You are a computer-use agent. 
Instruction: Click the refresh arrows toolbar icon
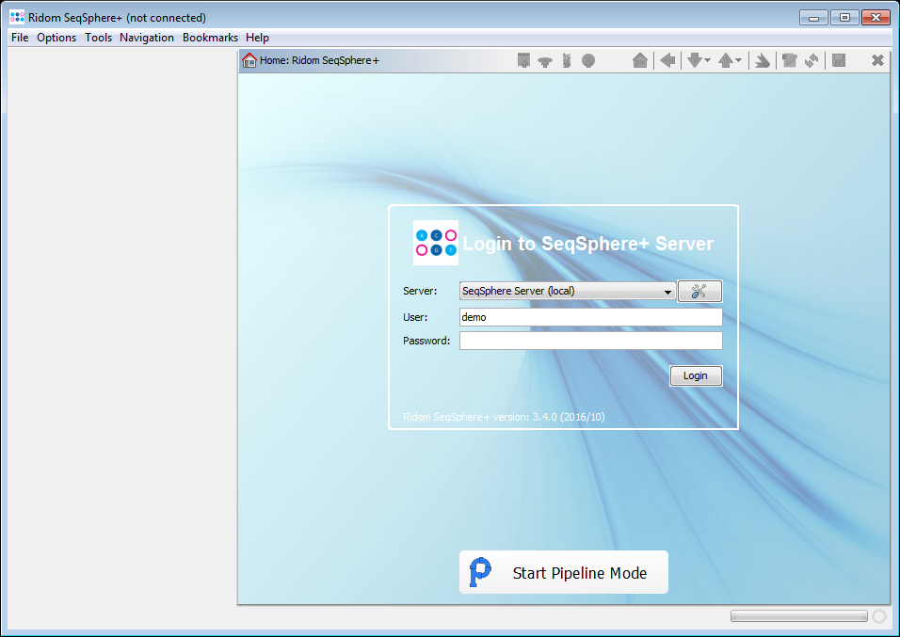812,60
